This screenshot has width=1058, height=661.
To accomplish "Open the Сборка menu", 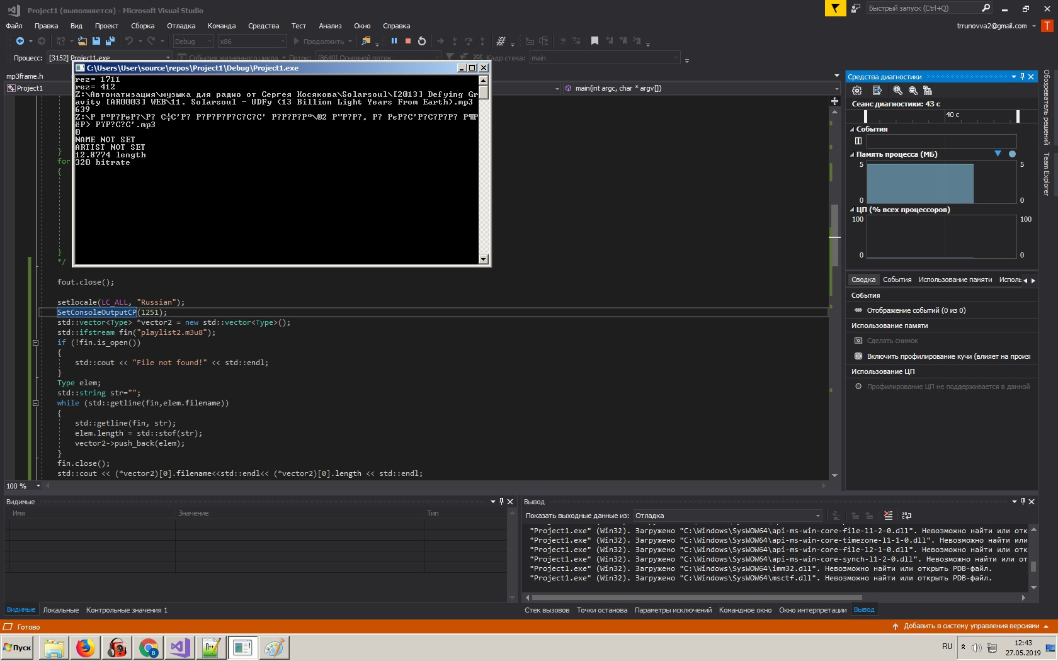I will coord(142,26).
